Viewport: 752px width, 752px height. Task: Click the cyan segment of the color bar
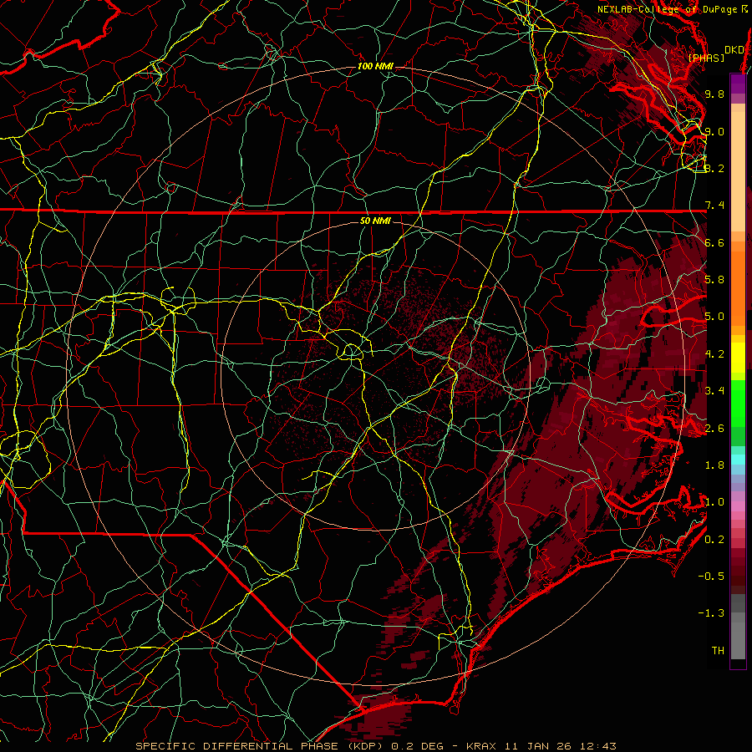pyautogui.click(x=738, y=460)
